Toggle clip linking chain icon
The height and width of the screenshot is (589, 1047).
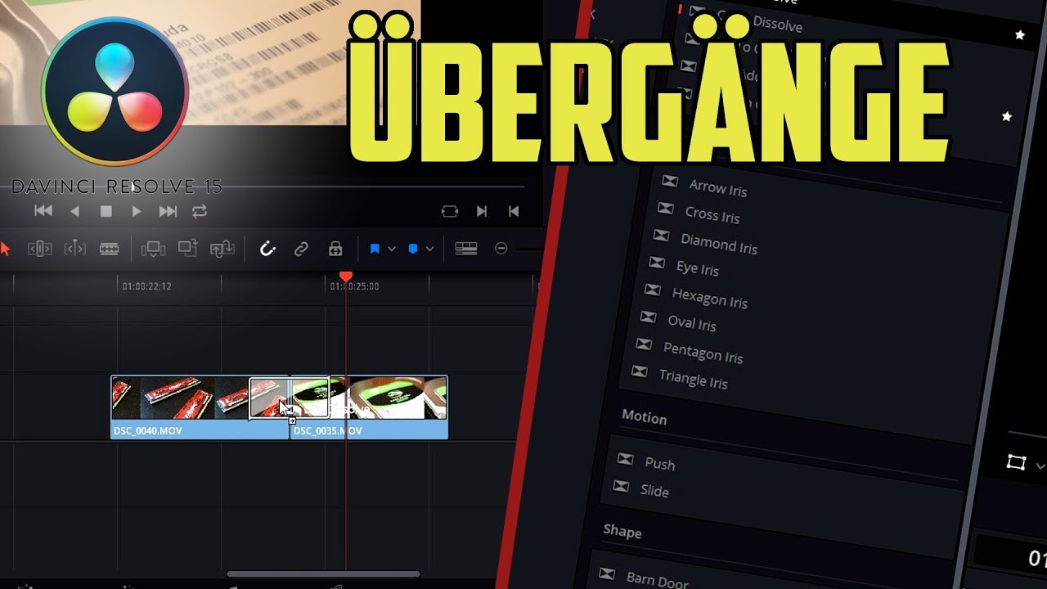click(301, 249)
